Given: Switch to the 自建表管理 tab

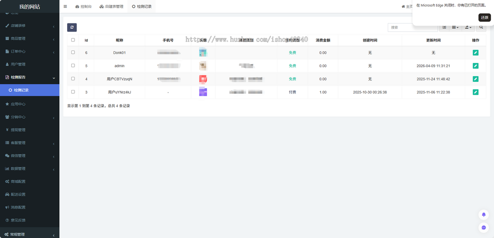Looking at the screenshot, I should click(111, 7).
